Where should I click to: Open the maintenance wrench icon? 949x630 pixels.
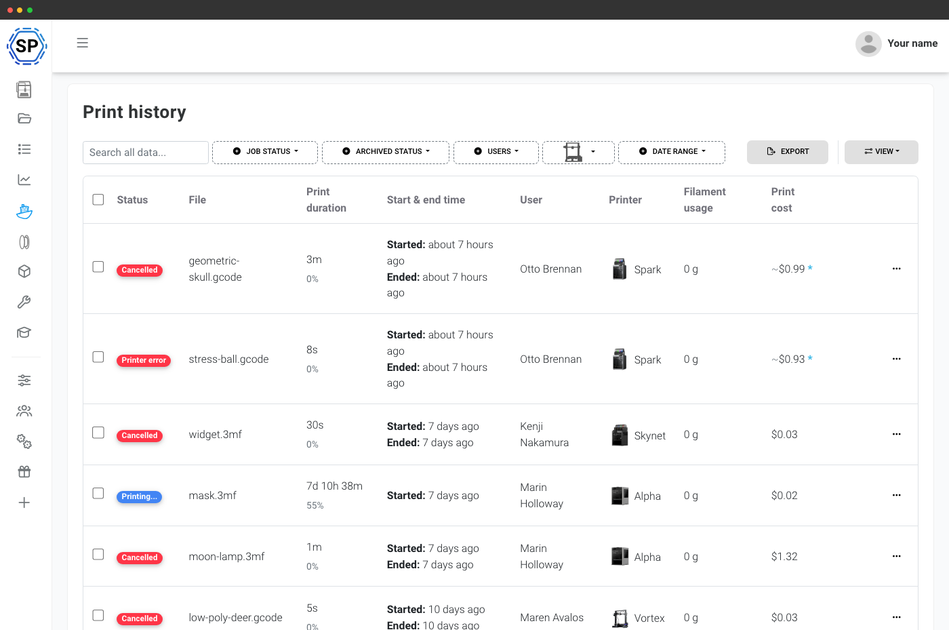pos(24,302)
